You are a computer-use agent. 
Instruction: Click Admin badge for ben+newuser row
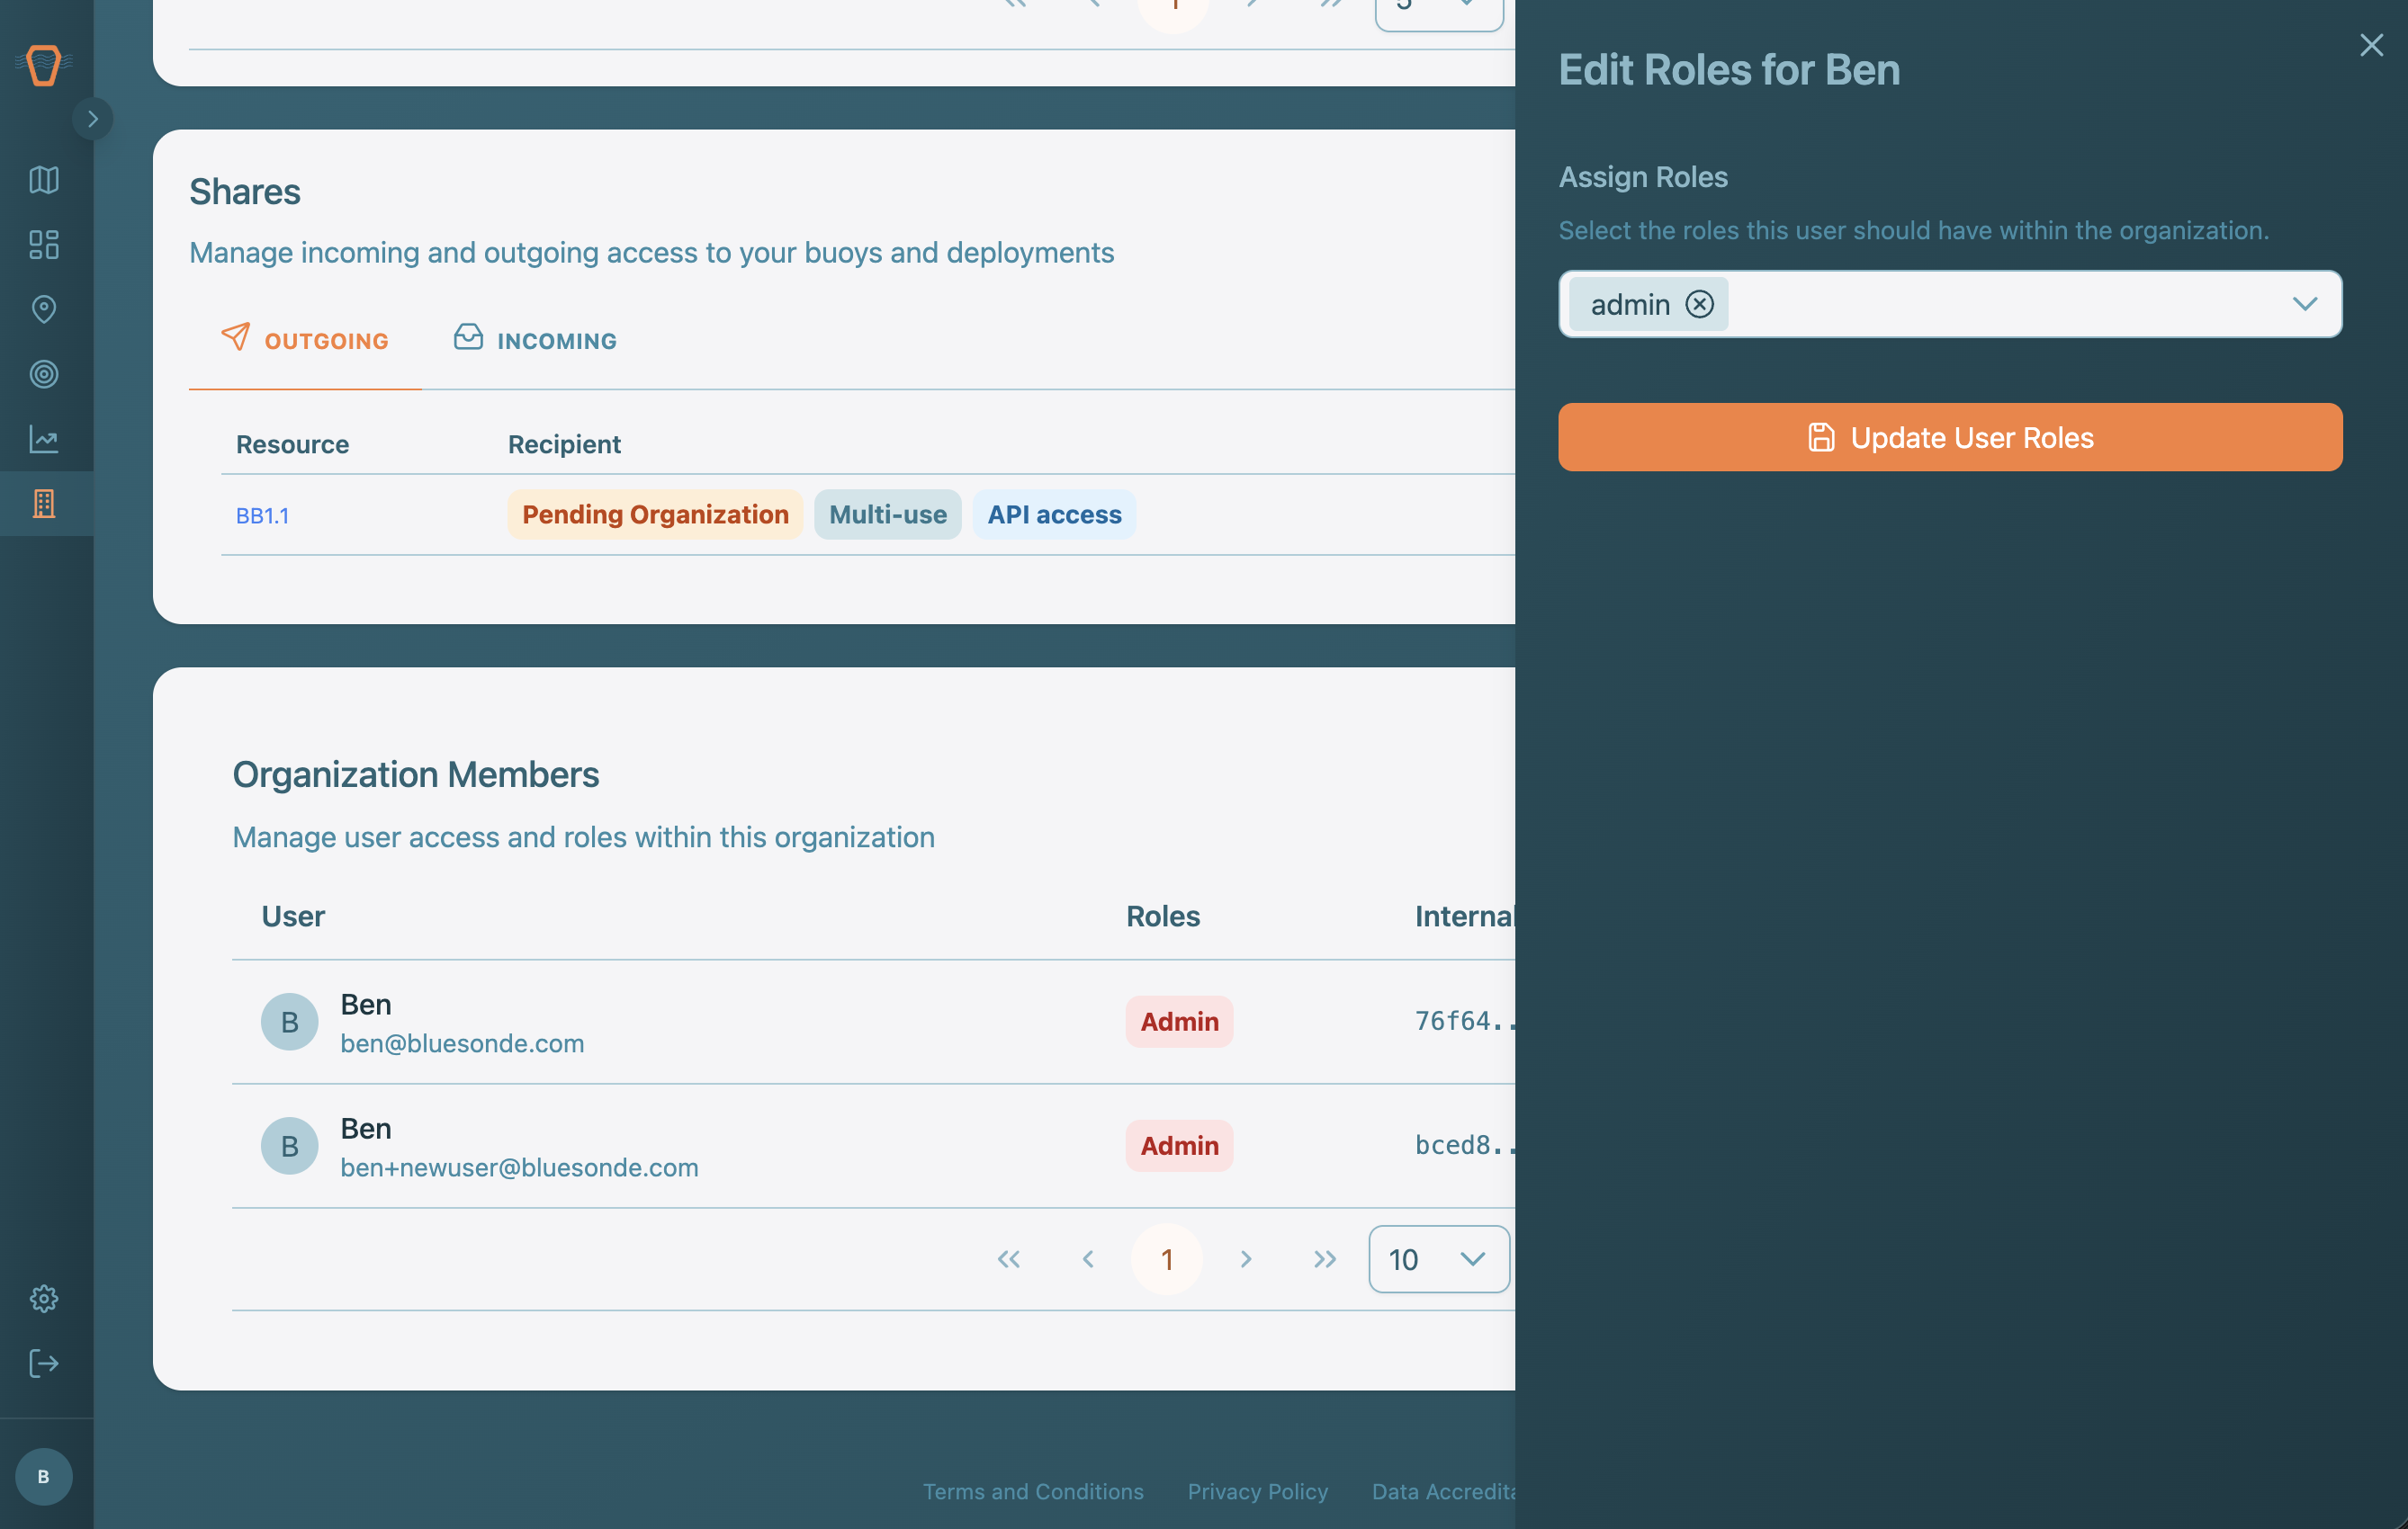(x=1179, y=1145)
